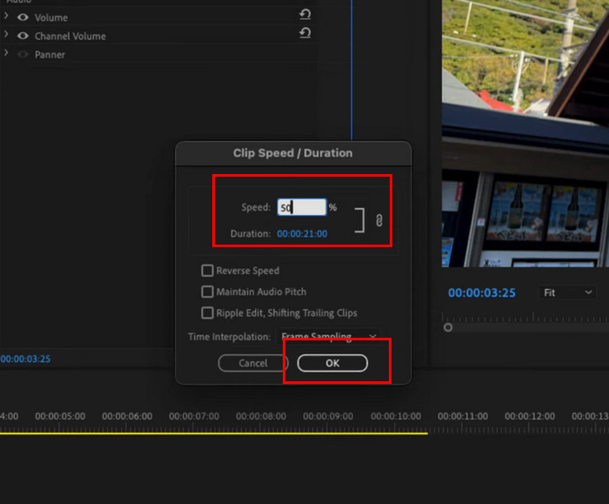Click the program monitor playhead circle
This screenshot has width=609, height=504.
[448, 327]
